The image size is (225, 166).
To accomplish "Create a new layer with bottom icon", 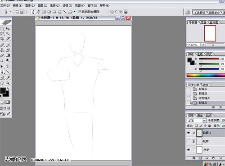I will point(220,158).
